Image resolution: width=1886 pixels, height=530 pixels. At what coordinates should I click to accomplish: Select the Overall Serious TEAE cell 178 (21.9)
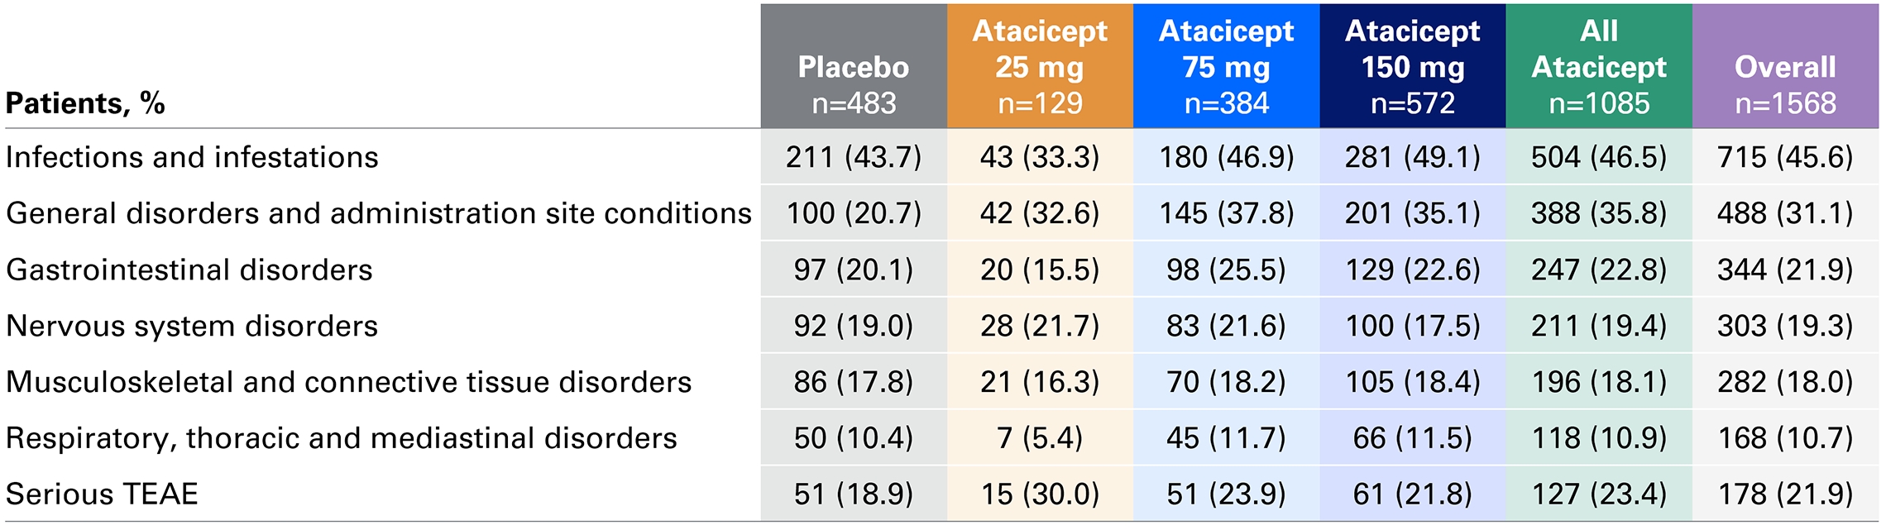[1785, 494]
